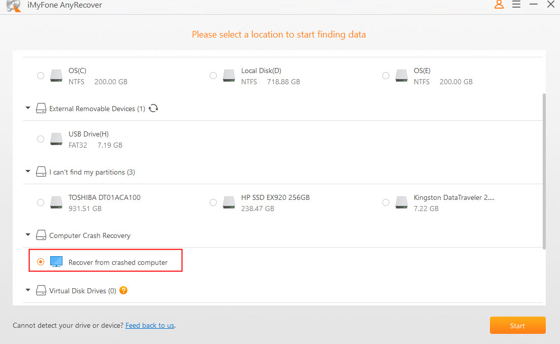Click the 'I can't find my partitions' drive icon
Image resolution: width=560 pixels, height=344 pixels.
[41, 171]
